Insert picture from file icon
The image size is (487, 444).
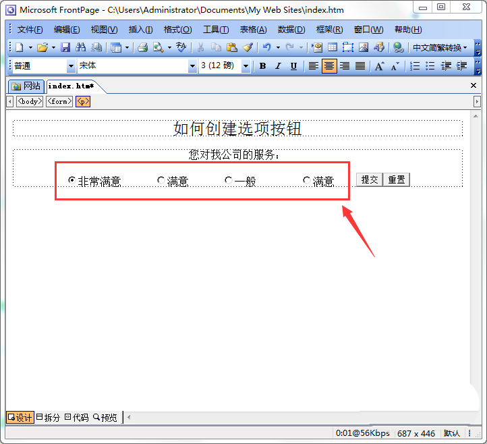pos(364,47)
